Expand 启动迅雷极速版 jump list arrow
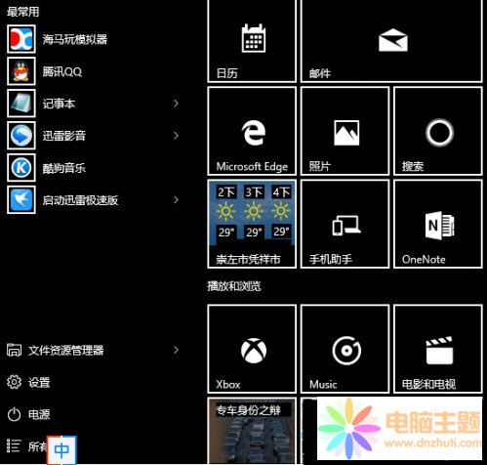Screen dimensions: 487x465 pyautogui.click(x=176, y=199)
